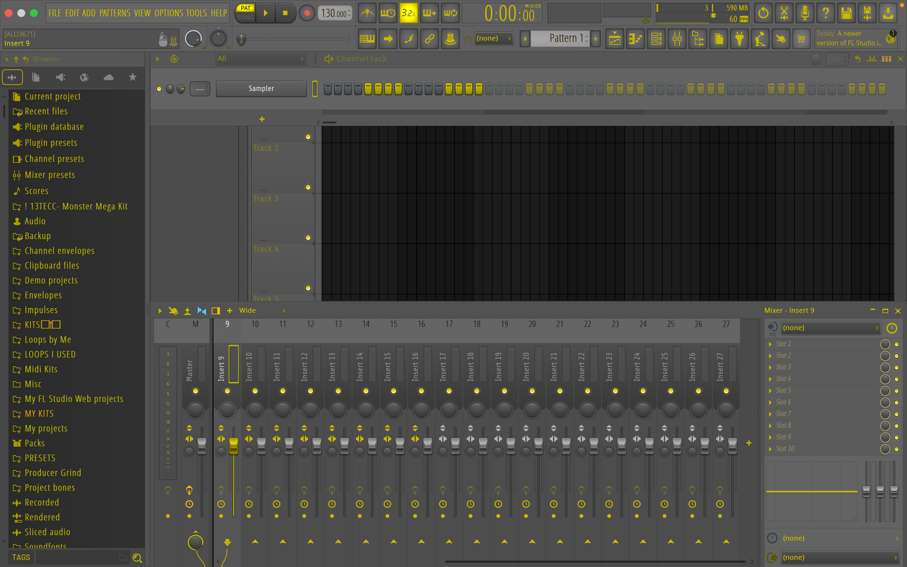Expand the Packs folder in browser

coord(34,443)
